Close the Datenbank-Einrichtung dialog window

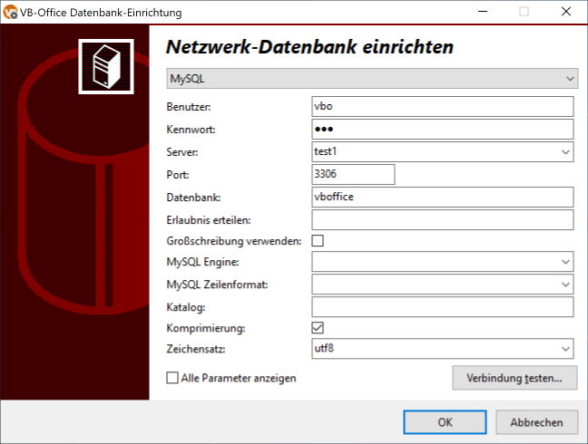click(563, 13)
